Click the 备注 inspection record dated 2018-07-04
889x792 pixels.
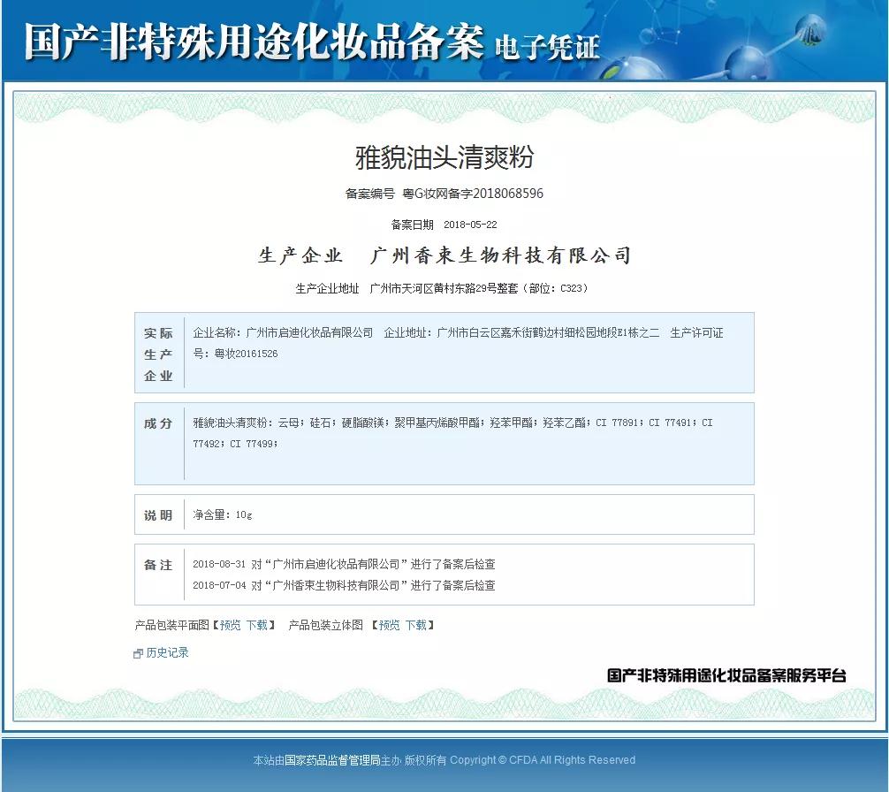(x=344, y=585)
